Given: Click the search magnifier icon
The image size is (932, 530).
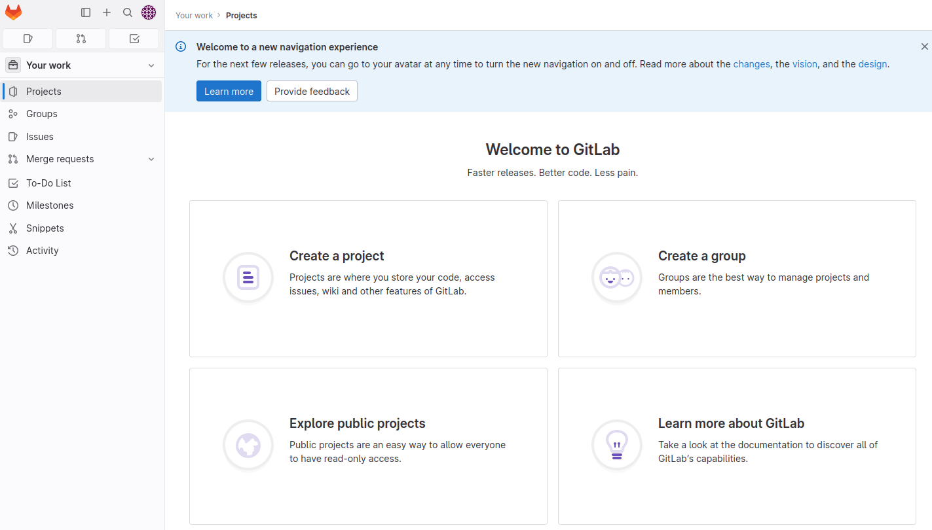Looking at the screenshot, I should point(128,12).
